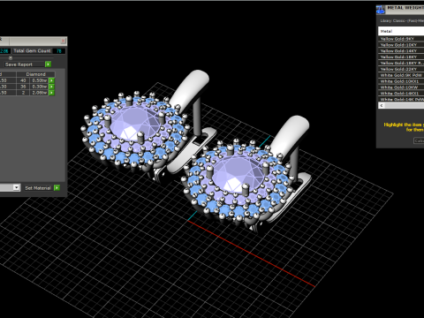Click the center stone of right earring
Viewport: 424px width, 318px height.
238,174
